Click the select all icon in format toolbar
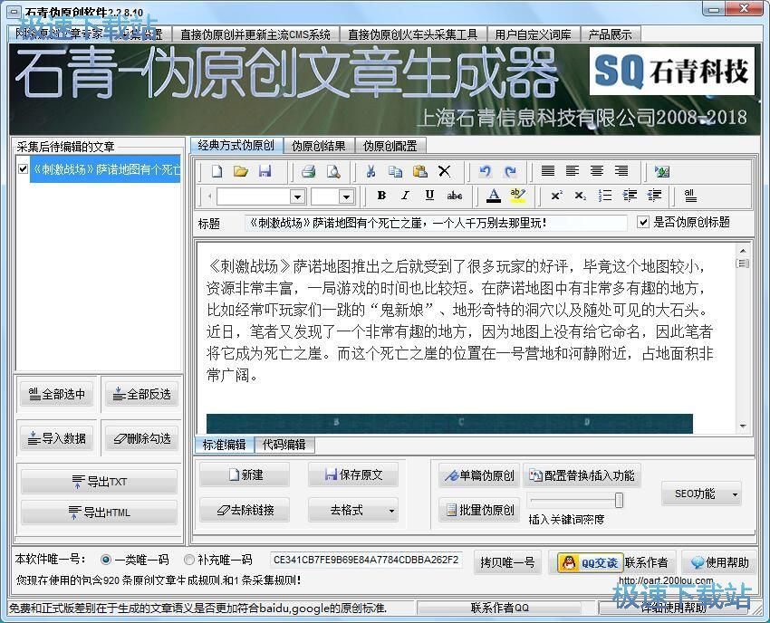The height and width of the screenshot is (623, 770). tap(690, 196)
